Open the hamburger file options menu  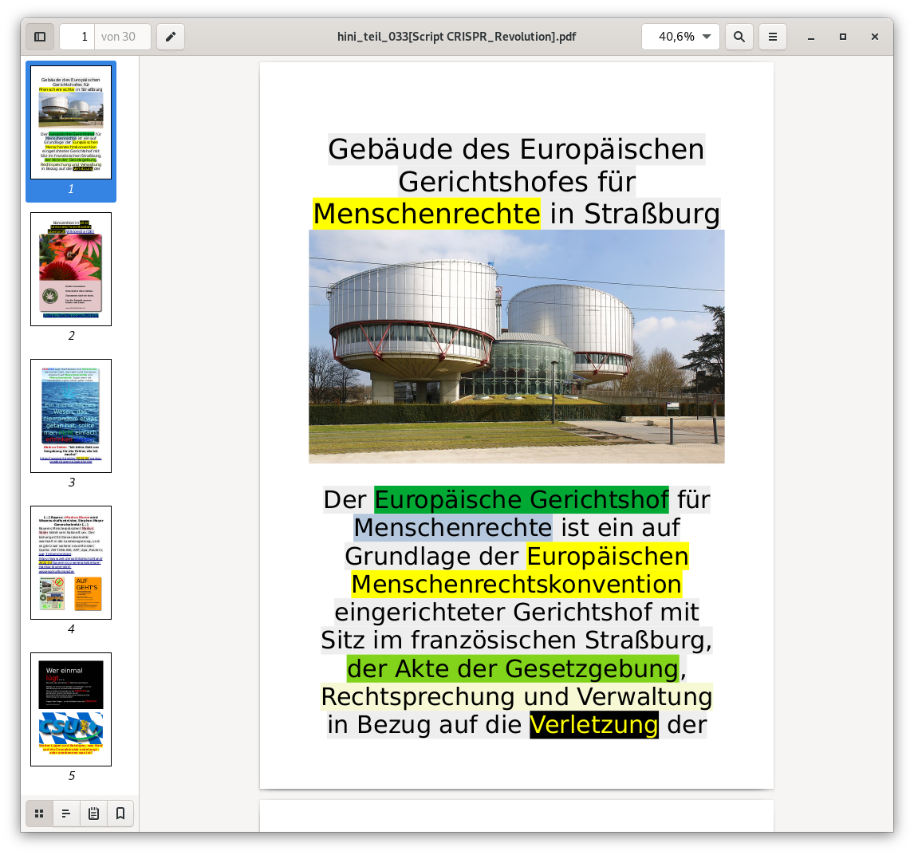773,37
